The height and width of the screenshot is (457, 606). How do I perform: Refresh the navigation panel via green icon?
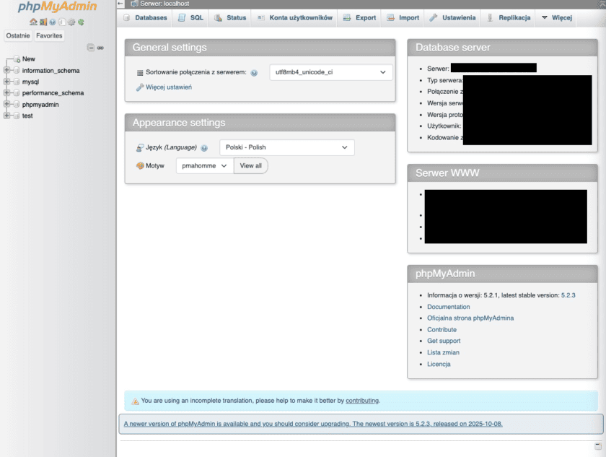[82, 22]
